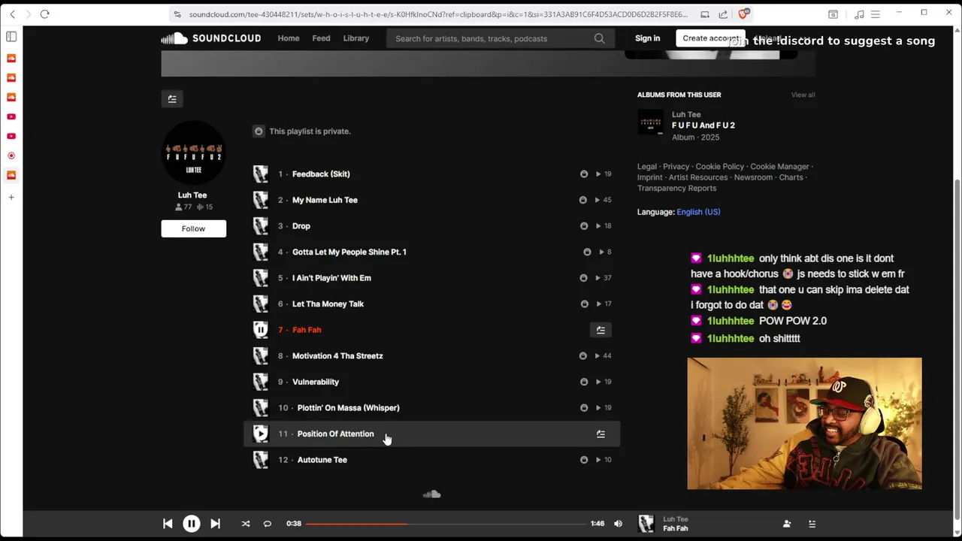
Task: Toggle shuffle in the player bar
Action: 245,524
